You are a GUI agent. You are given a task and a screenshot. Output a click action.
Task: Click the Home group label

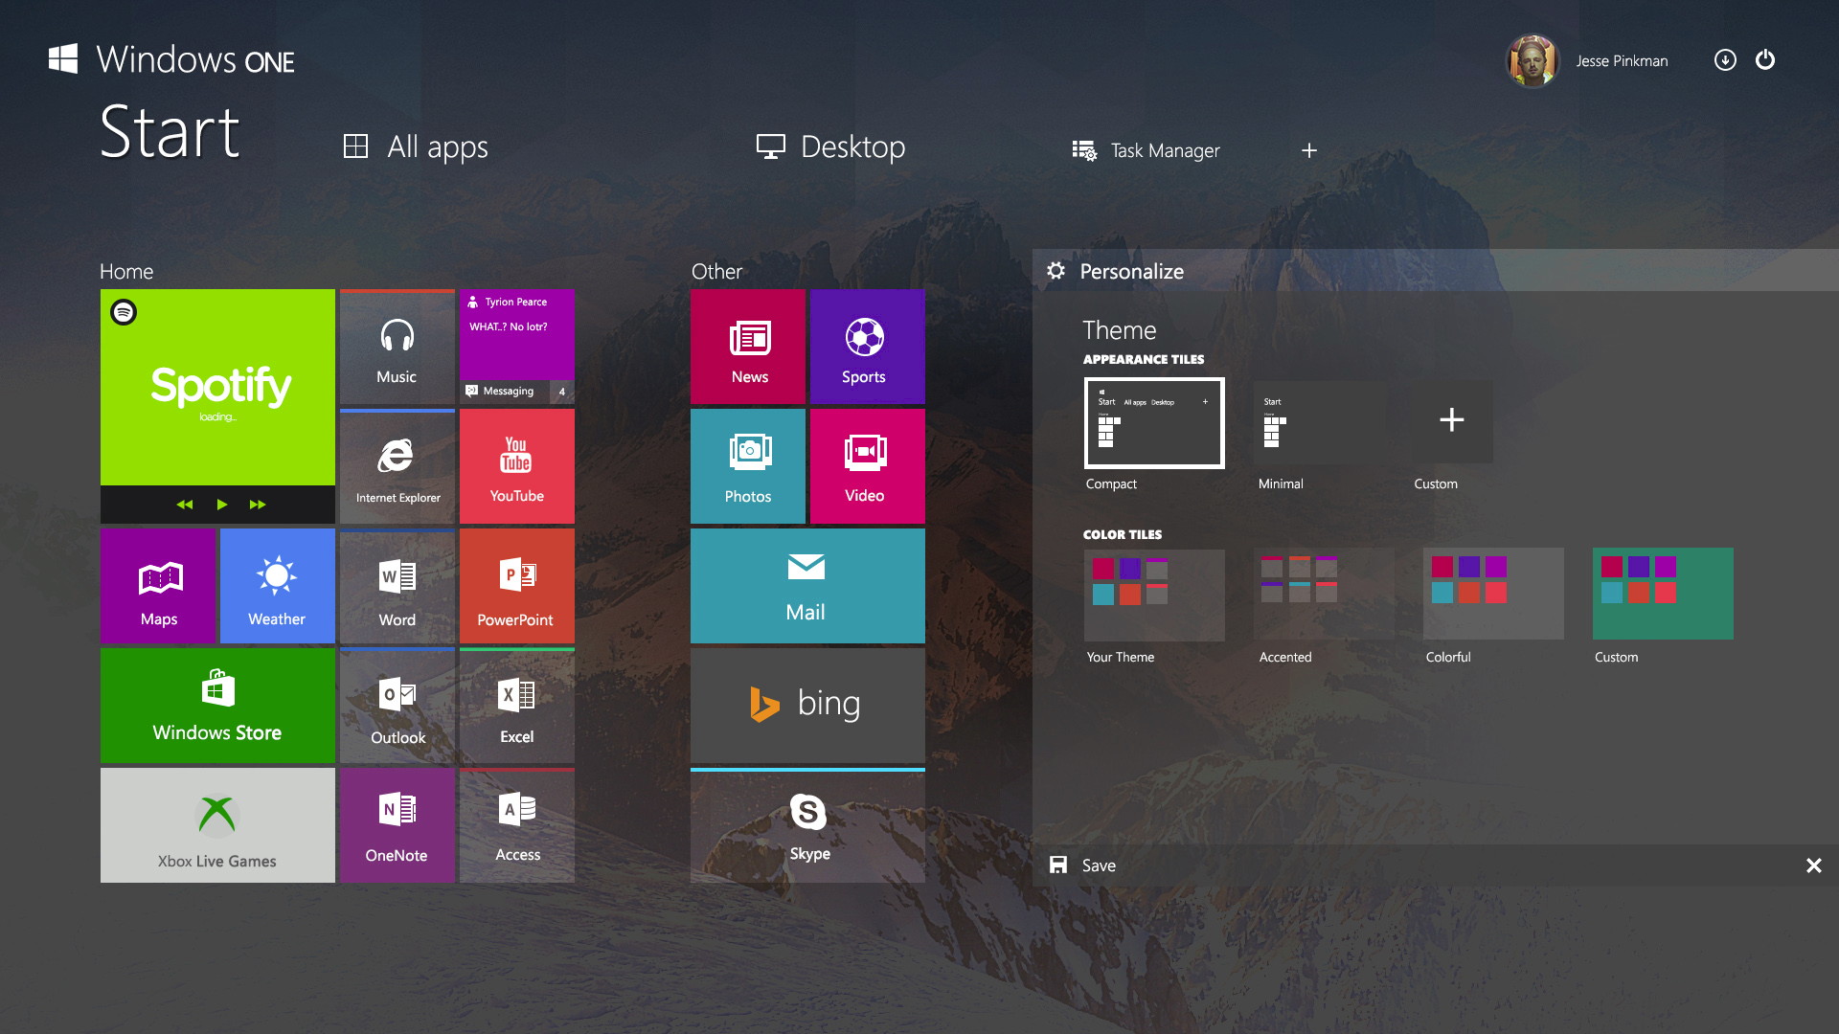click(126, 271)
